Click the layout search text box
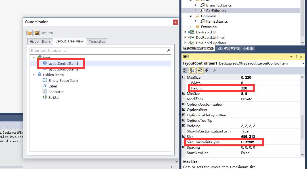307x169 pixels. (98, 50)
